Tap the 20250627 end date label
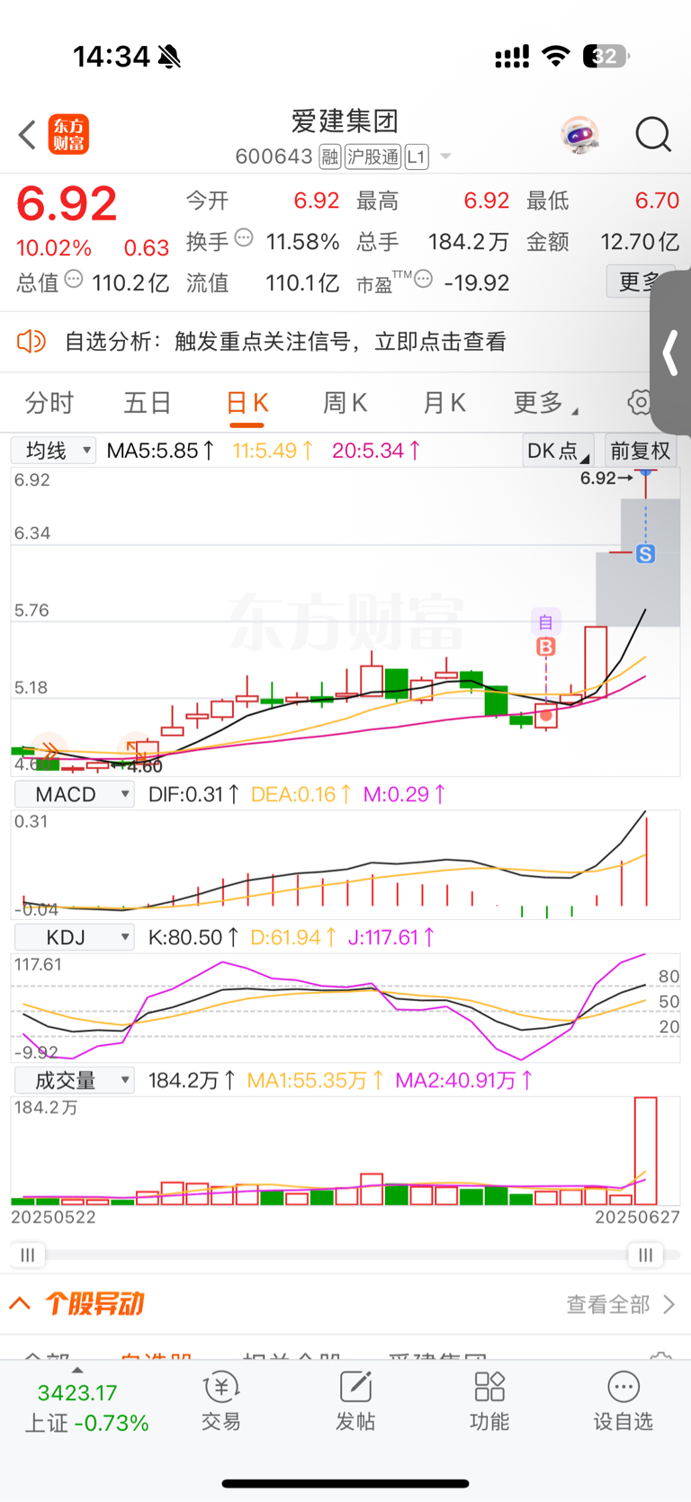 click(638, 1217)
